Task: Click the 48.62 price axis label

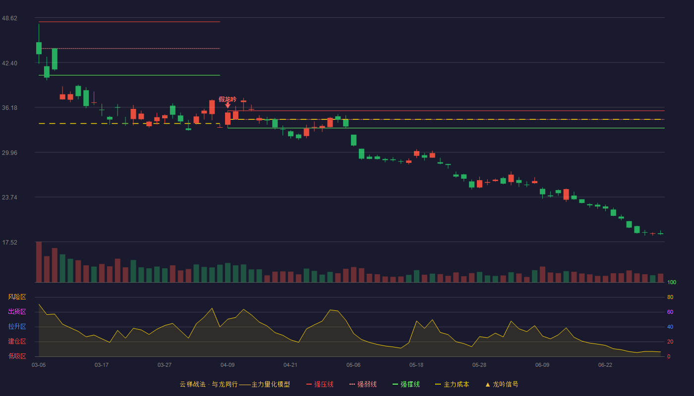Action: point(9,18)
